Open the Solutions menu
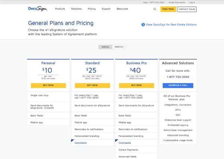Viewport: 224px width, 159px height. coord(76,9)
